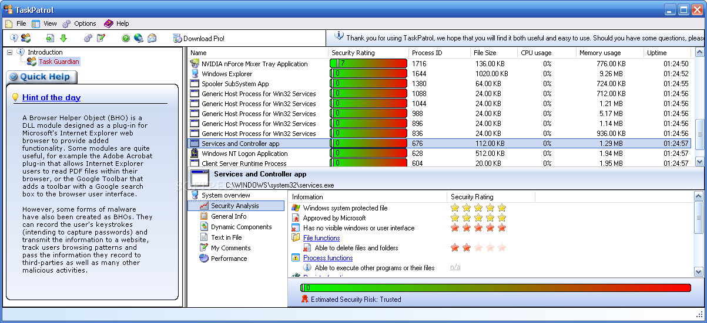
Task: Select the Generic Host Process with ID 1088
Action: (441, 94)
